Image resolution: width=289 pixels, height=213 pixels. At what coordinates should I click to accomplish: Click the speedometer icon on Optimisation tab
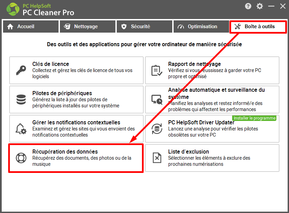coord(181,27)
